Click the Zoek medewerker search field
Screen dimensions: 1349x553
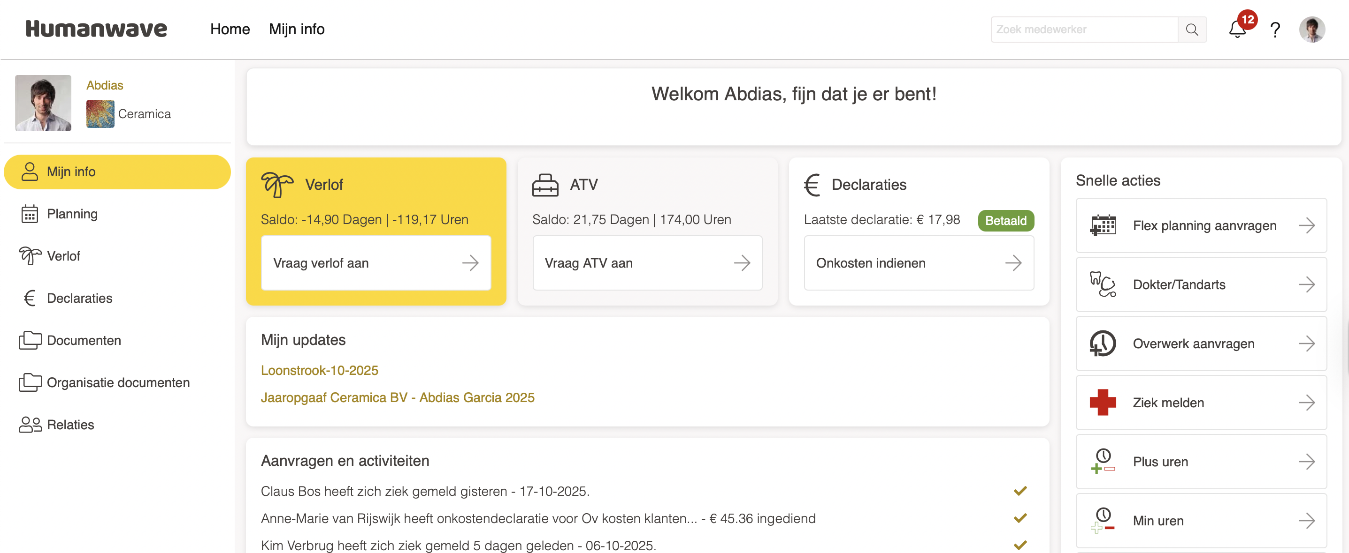(1084, 30)
